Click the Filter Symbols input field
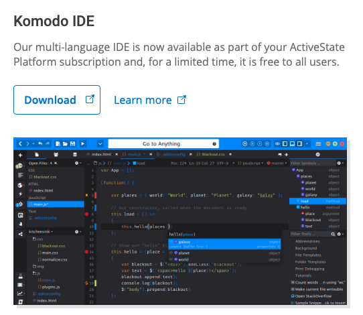Image resolution: width=363 pixels, height=315 pixels. tap(313, 164)
